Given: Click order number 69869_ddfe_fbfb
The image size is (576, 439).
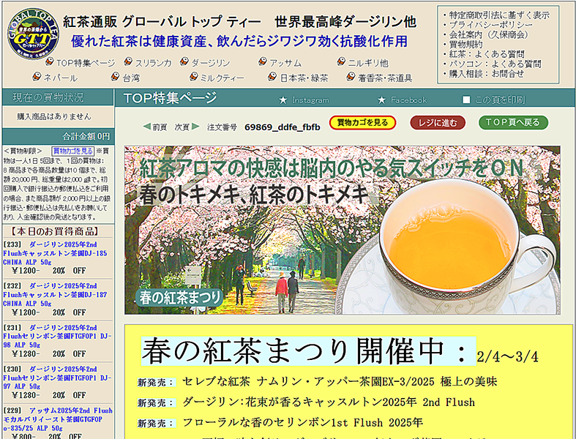Looking at the screenshot, I should (x=282, y=127).
